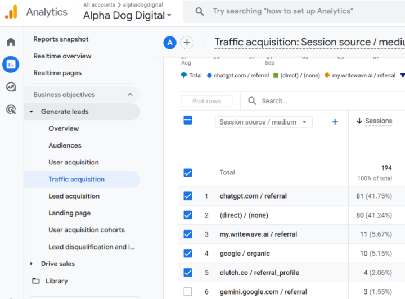Click the Google Analytics logo
405x299 pixels.
(x=11, y=12)
